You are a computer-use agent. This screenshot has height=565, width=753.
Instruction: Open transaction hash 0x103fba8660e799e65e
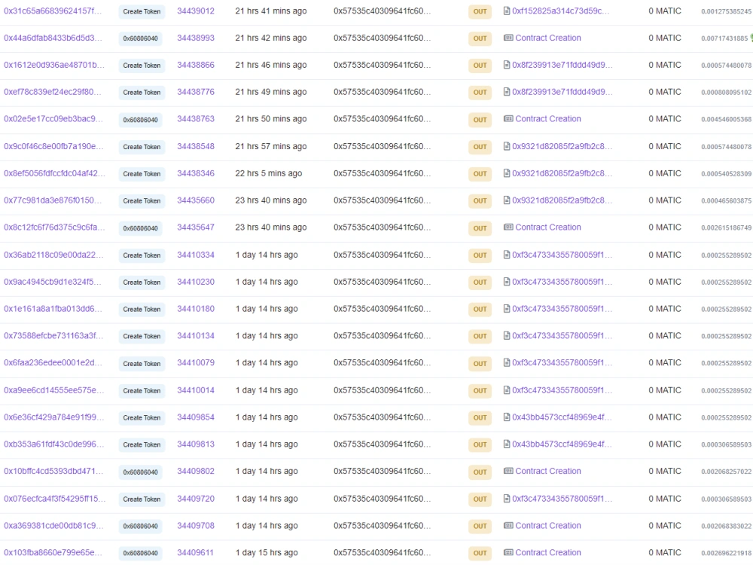(53, 552)
